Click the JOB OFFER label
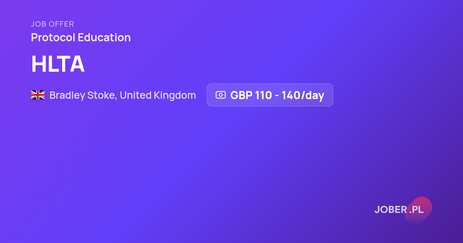The image size is (463, 243). [52, 24]
